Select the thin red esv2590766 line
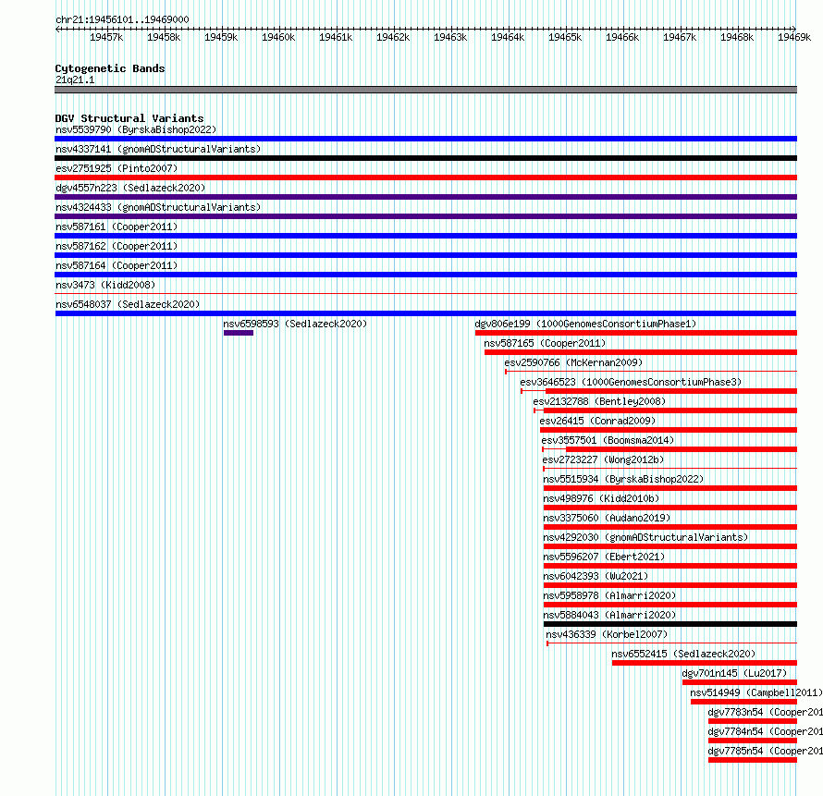 pos(651,372)
